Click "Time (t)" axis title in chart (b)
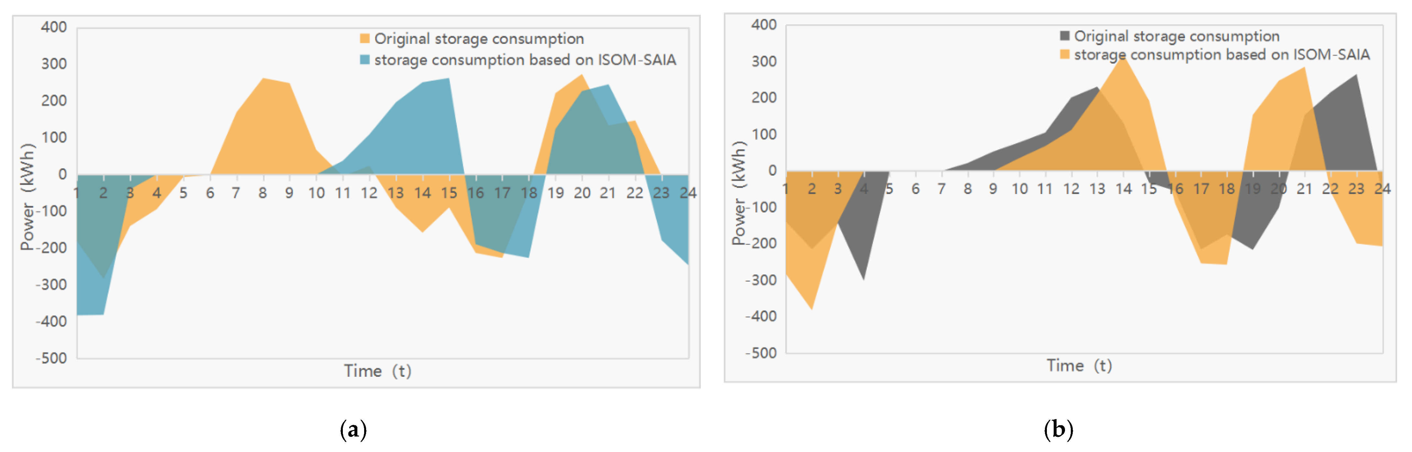Image resolution: width=1412 pixels, height=452 pixels. (x=1079, y=365)
